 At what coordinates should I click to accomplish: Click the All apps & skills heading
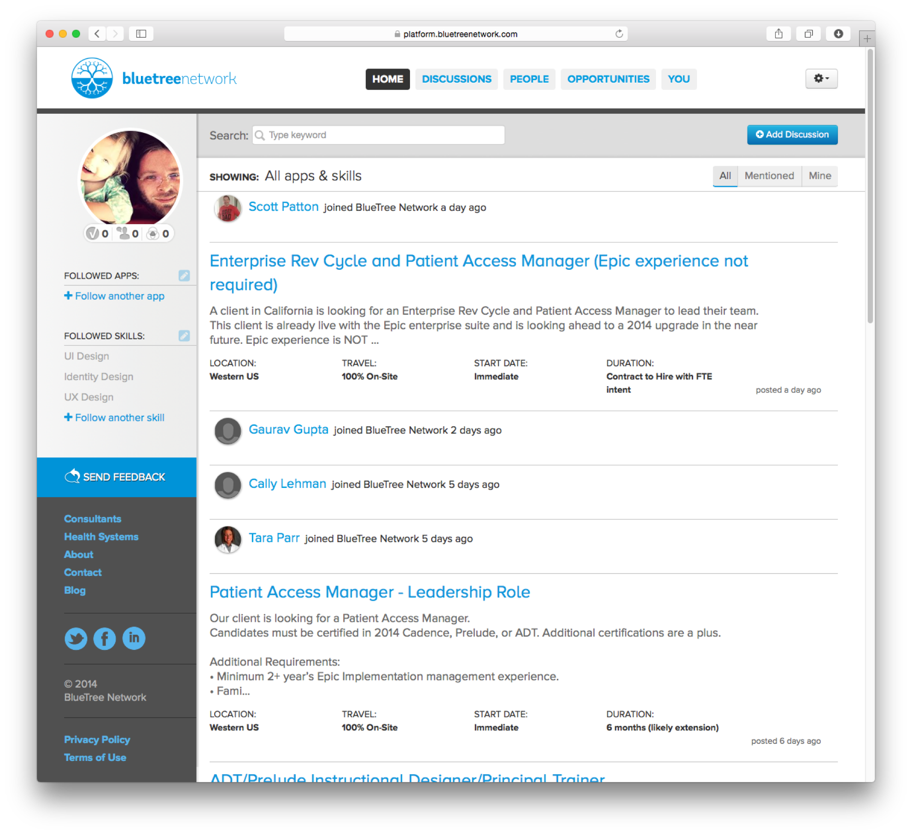(x=313, y=176)
